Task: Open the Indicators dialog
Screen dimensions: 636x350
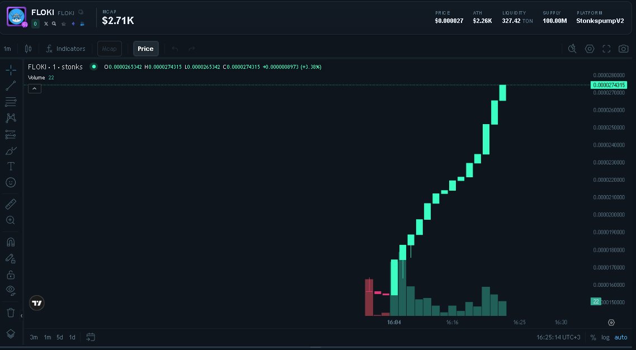Action: [x=65, y=49]
